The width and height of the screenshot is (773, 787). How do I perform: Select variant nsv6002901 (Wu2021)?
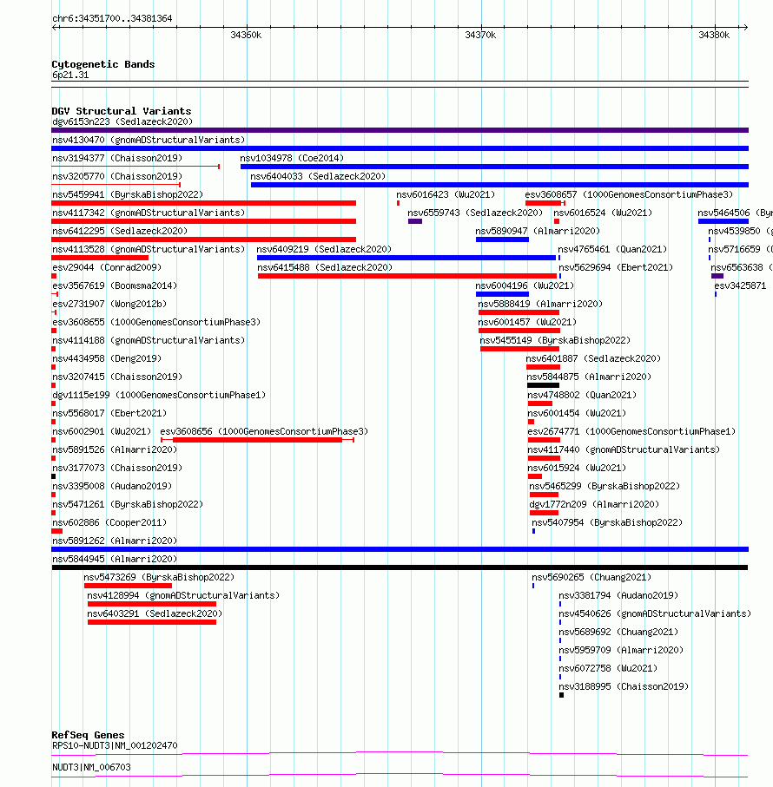(x=102, y=431)
